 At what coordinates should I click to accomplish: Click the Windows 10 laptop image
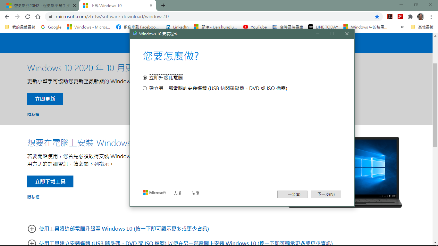pyautogui.click(x=378, y=172)
